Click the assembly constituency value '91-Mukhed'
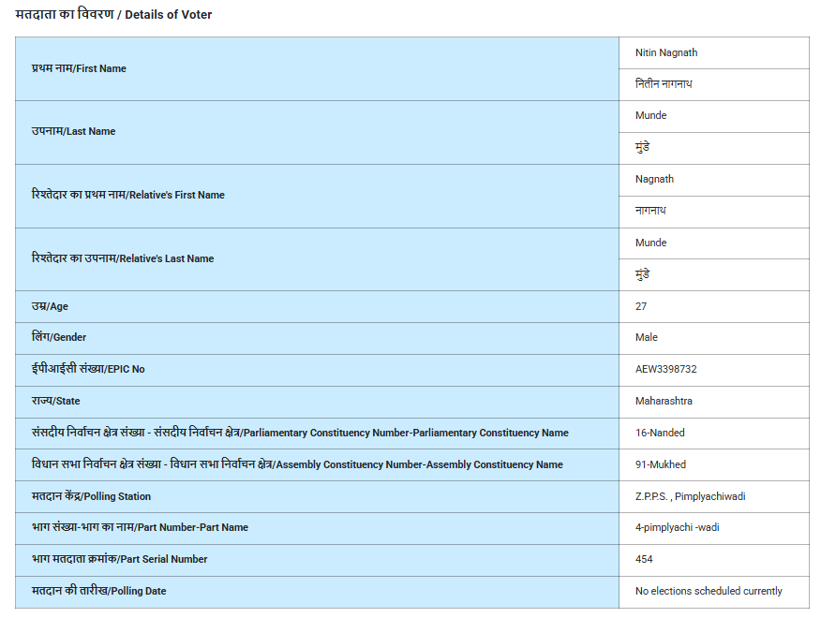The height and width of the screenshot is (618, 821). (x=662, y=464)
